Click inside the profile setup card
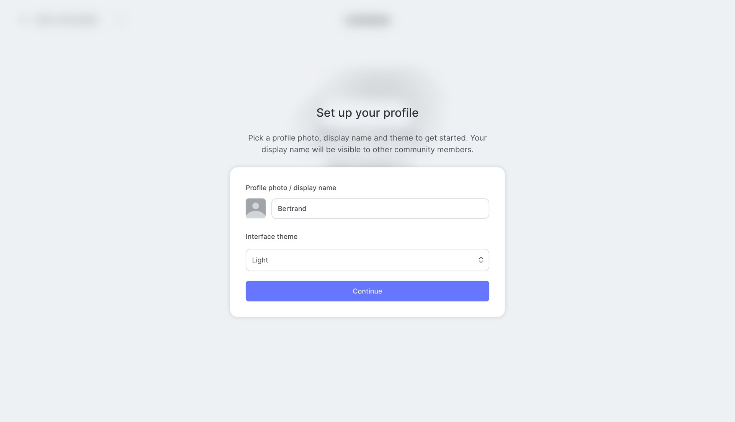Viewport: 735px width, 422px height. point(367,241)
